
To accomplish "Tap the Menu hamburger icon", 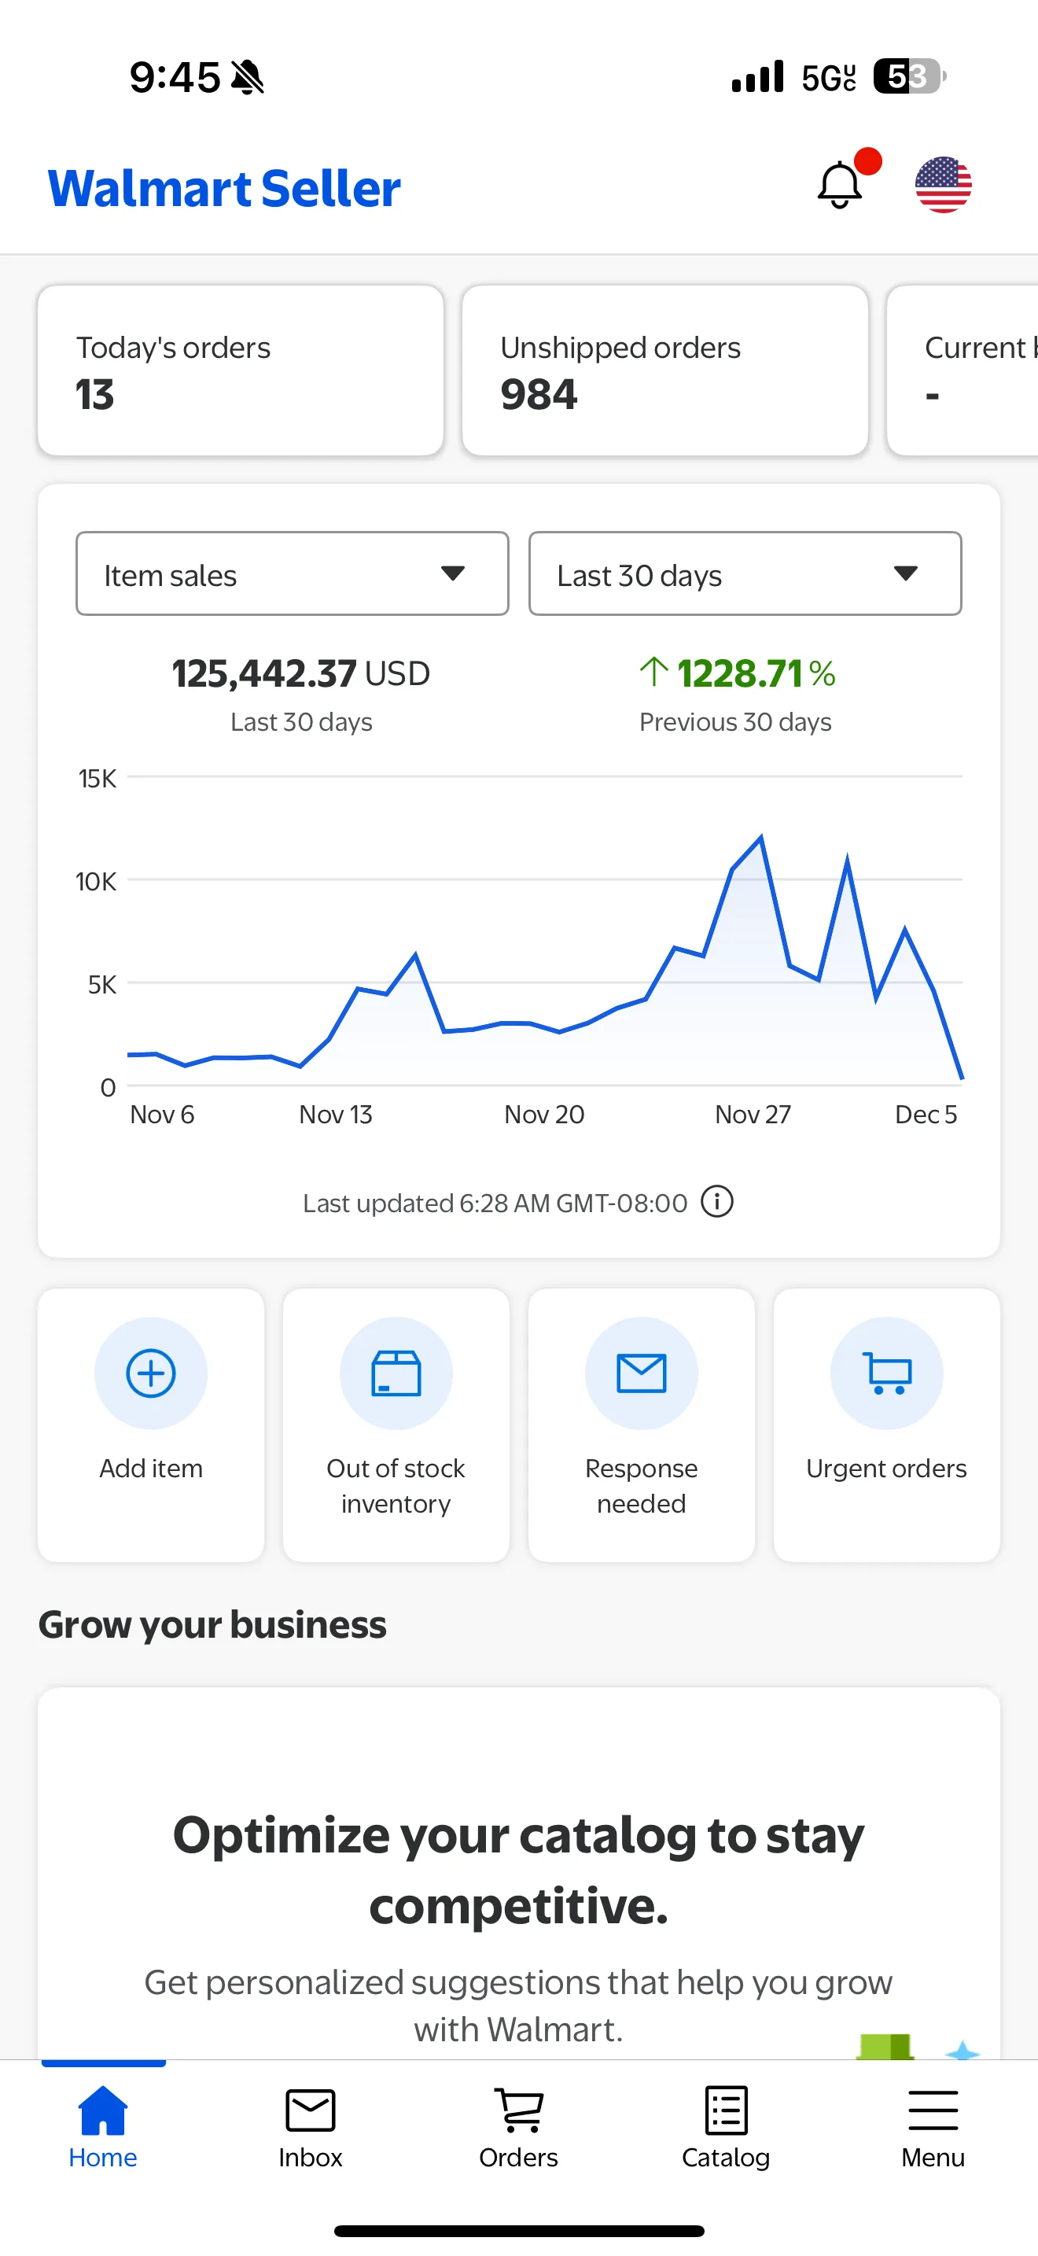I will 933,2110.
